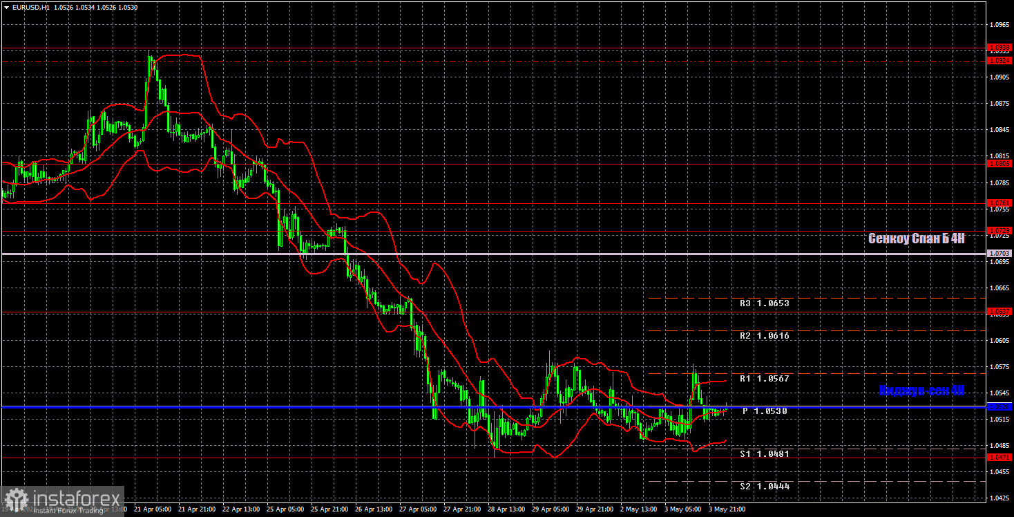Select the 1.0485 price axis value
Screen dimensions: 1014x517
pos(999,445)
